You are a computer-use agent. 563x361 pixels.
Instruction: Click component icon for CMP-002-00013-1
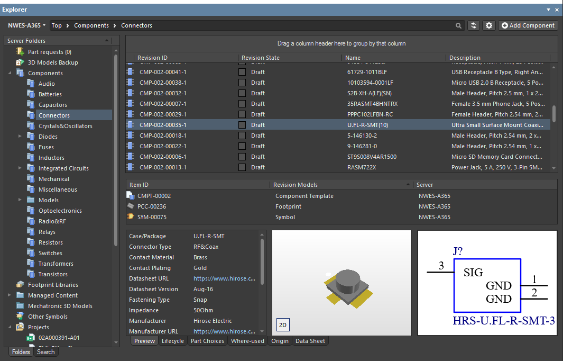131,167
